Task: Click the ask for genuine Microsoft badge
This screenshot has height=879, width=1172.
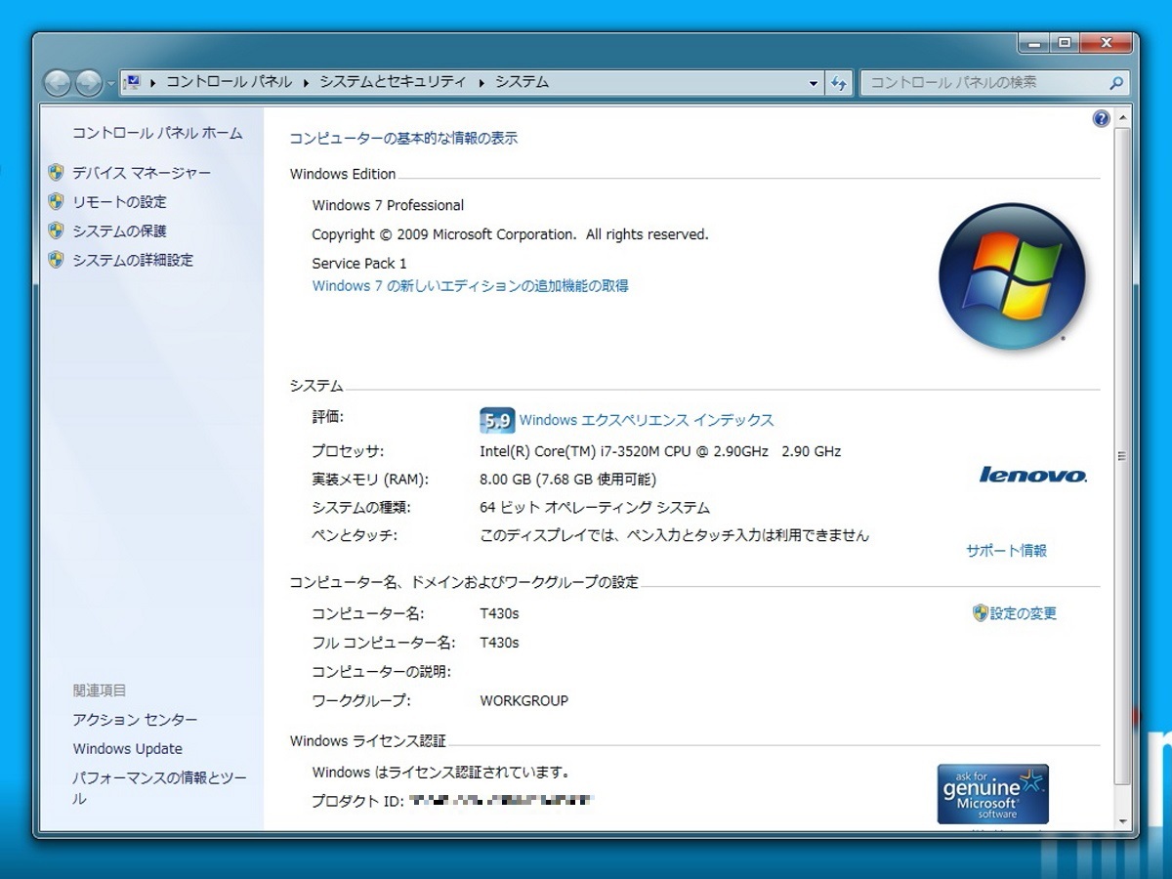Action: point(992,794)
